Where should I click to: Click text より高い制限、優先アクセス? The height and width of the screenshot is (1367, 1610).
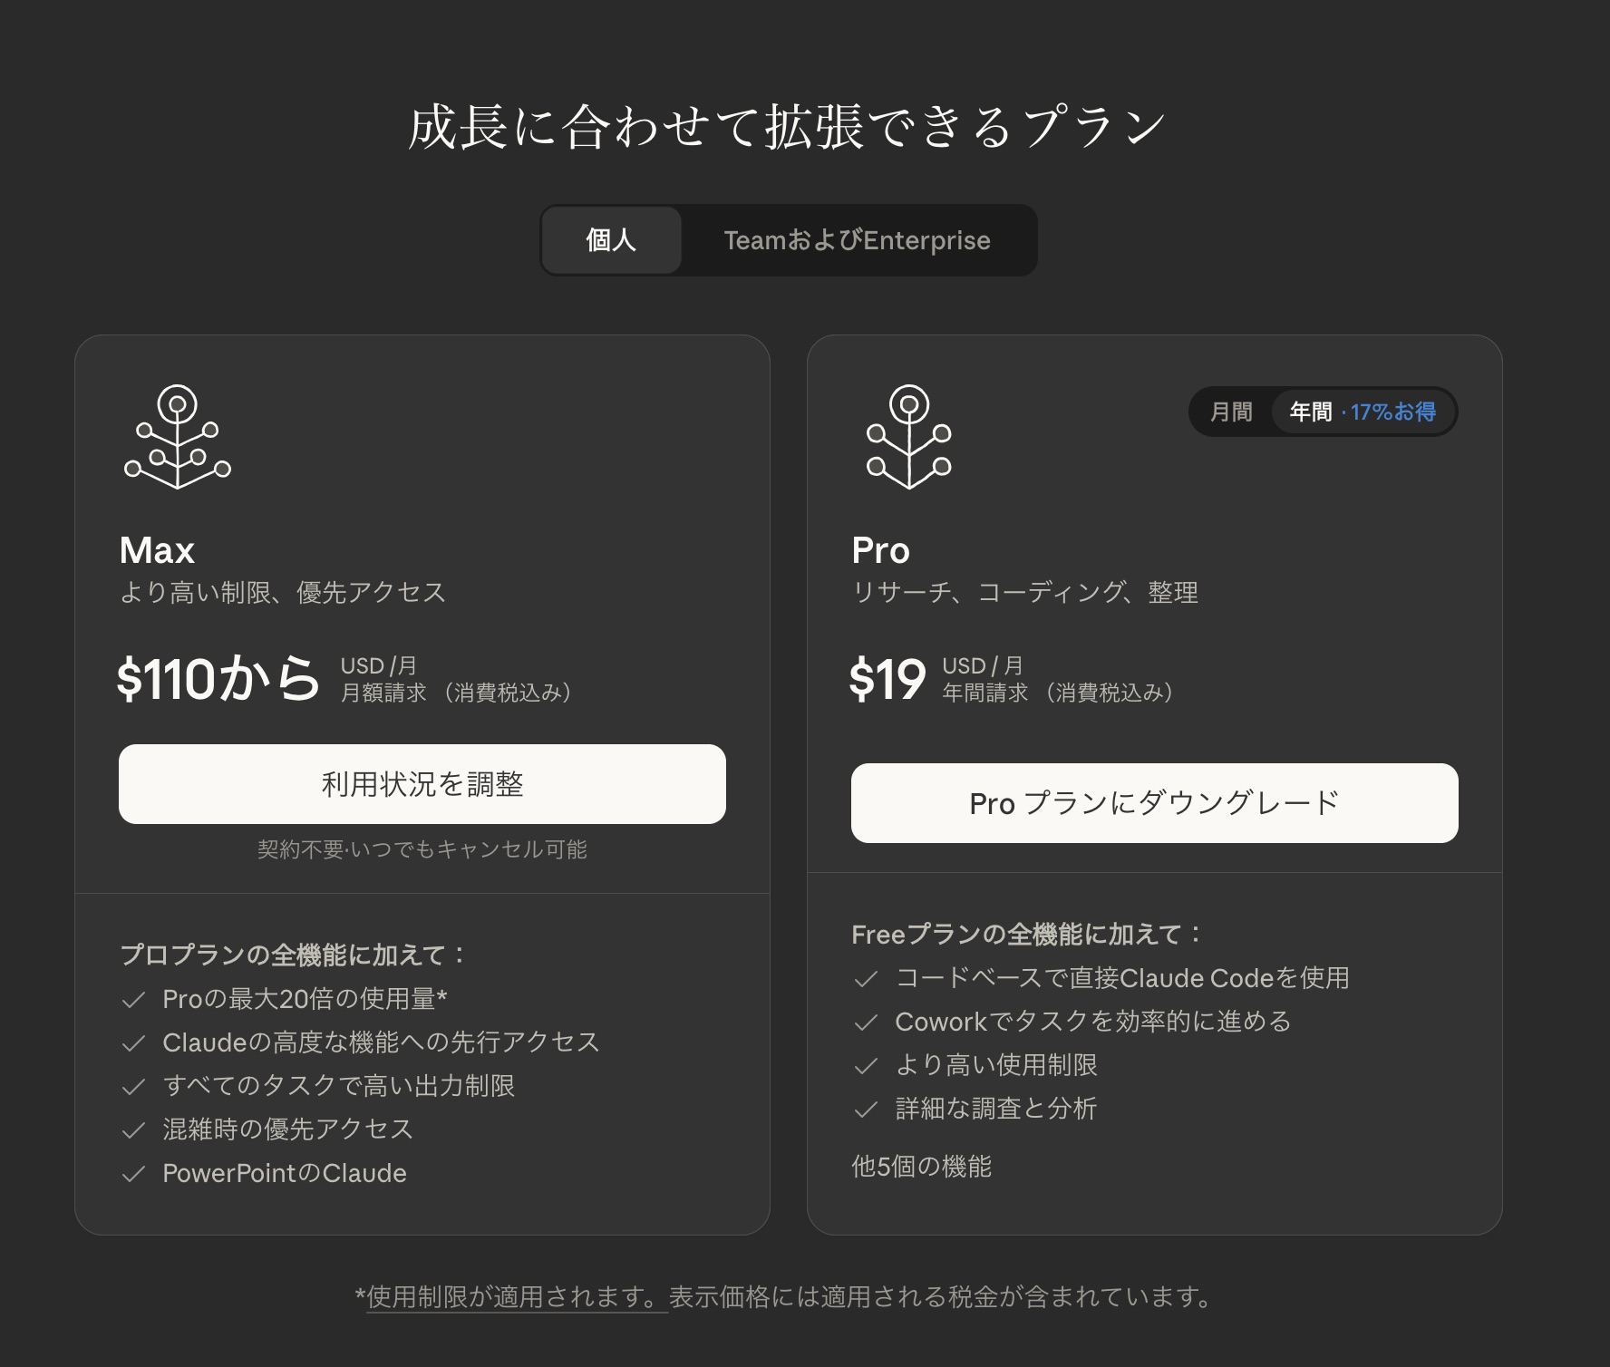(x=283, y=593)
